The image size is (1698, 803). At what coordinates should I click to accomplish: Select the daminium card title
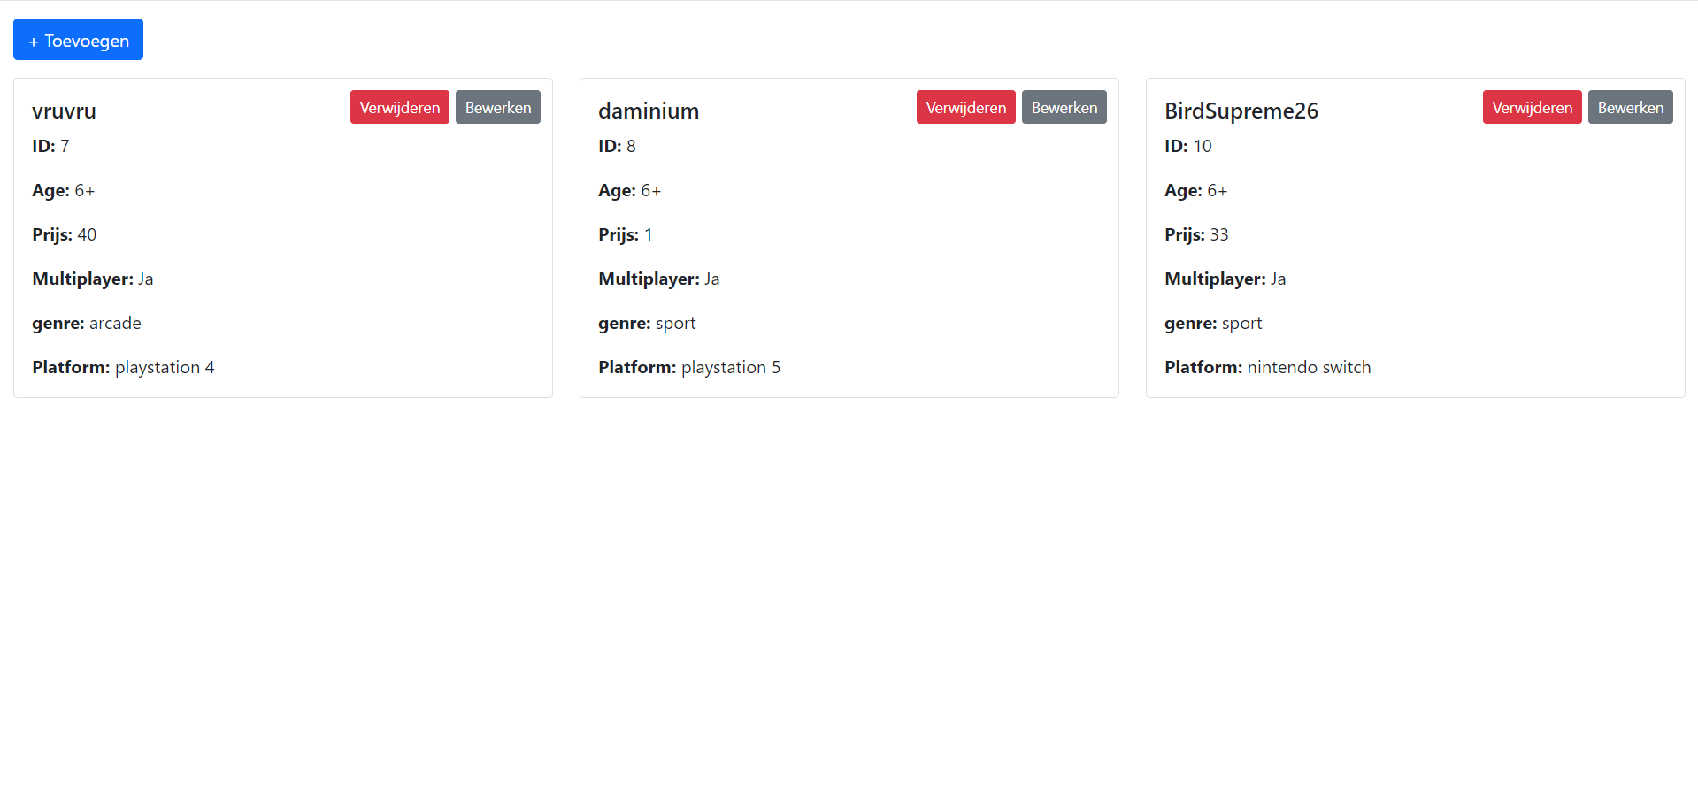(649, 111)
